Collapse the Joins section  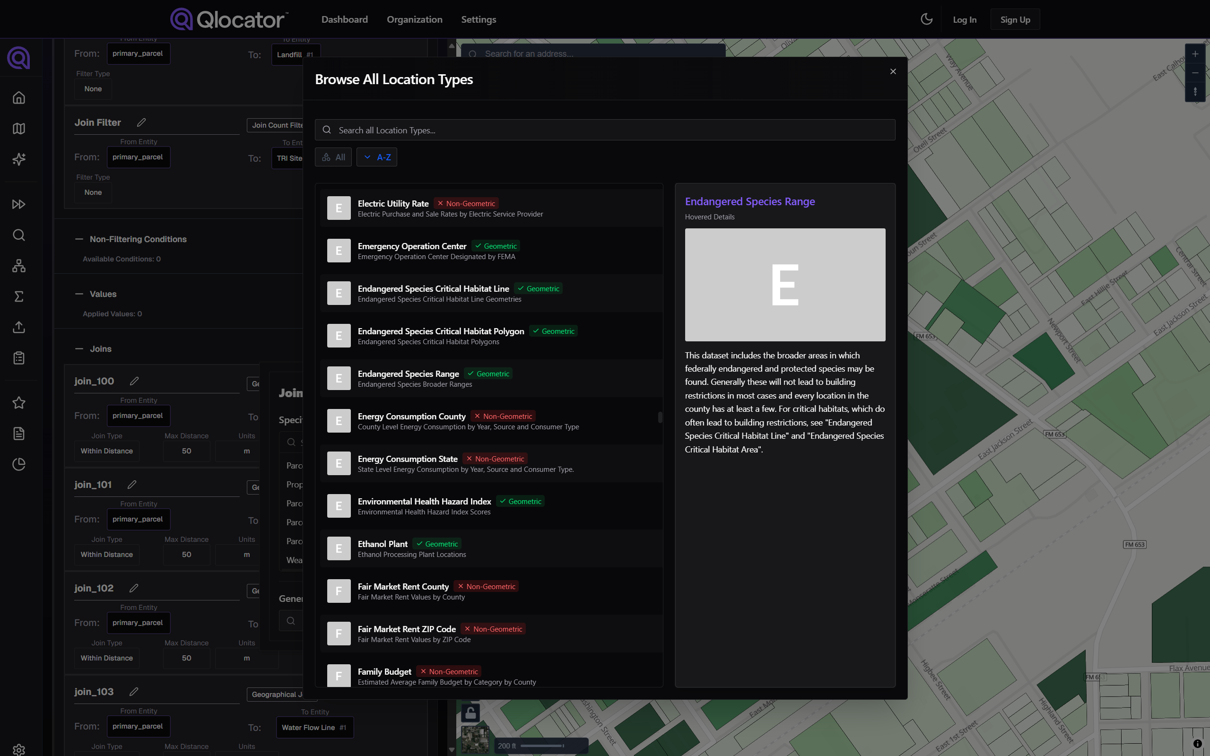[78, 348]
